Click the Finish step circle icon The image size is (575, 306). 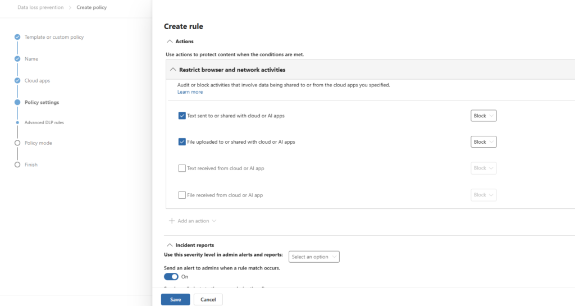17,165
